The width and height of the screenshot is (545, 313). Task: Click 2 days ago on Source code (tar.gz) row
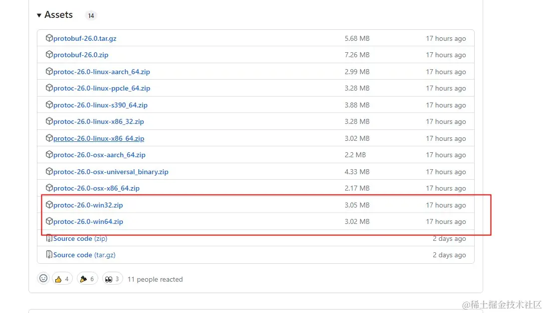(x=449, y=255)
